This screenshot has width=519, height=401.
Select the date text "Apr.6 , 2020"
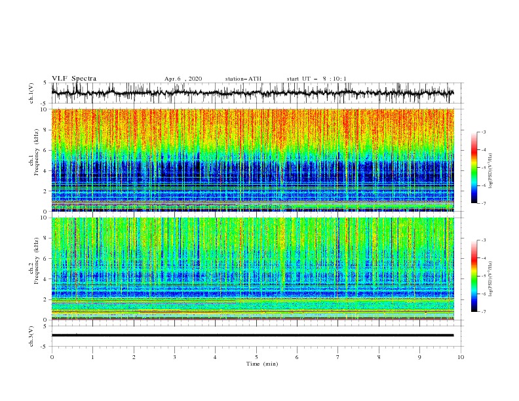pyautogui.click(x=183, y=79)
